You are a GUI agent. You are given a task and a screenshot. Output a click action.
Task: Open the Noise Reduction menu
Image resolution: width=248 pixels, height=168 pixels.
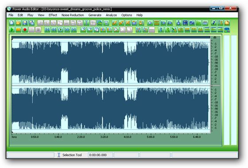click(x=73, y=15)
